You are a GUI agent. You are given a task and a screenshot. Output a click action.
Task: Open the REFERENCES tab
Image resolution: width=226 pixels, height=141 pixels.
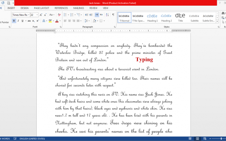(x=61, y=8)
